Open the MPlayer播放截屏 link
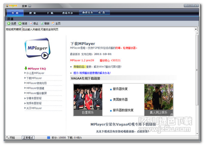Screen dimensions: 204x145 [36, 93]
